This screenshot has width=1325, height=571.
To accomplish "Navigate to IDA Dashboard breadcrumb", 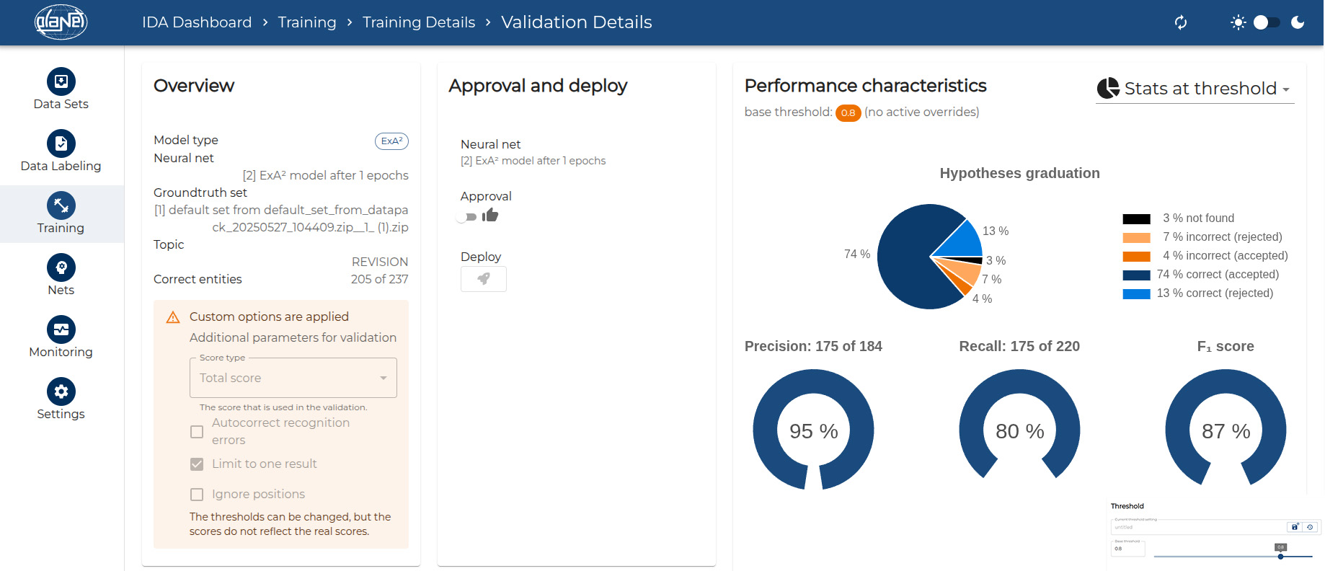I will tap(197, 22).
